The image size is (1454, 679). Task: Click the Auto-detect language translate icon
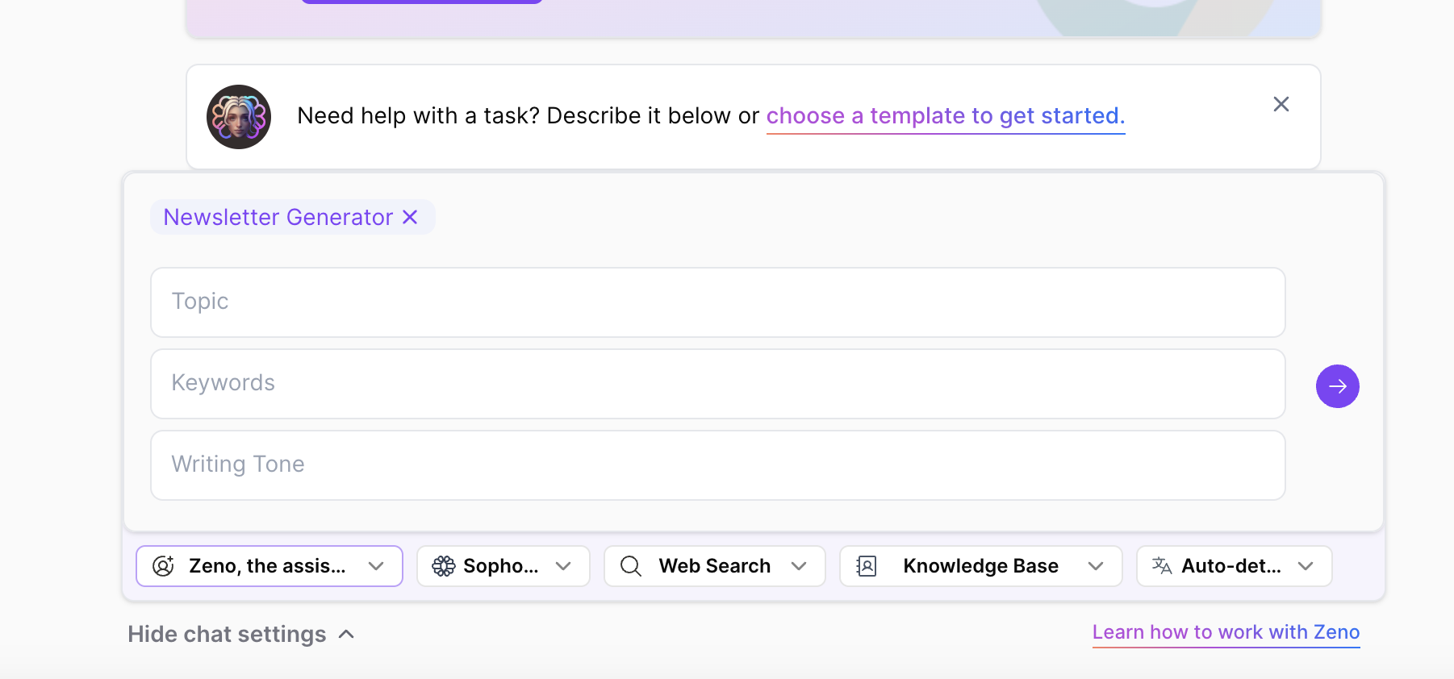[1161, 566]
